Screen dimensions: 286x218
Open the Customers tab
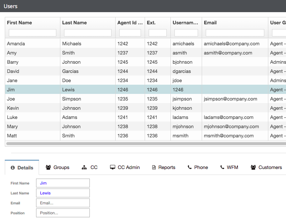click(266, 167)
